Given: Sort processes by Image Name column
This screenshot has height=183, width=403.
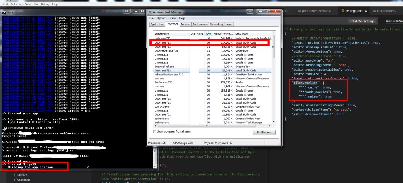Looking at the screenshot, I should (171, 34).
